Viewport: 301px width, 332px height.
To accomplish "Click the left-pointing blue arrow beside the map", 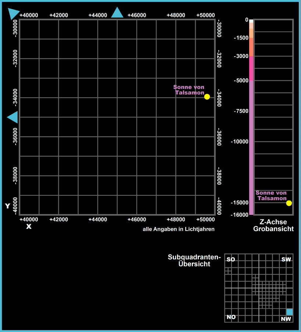I will [x=13, y=117].
